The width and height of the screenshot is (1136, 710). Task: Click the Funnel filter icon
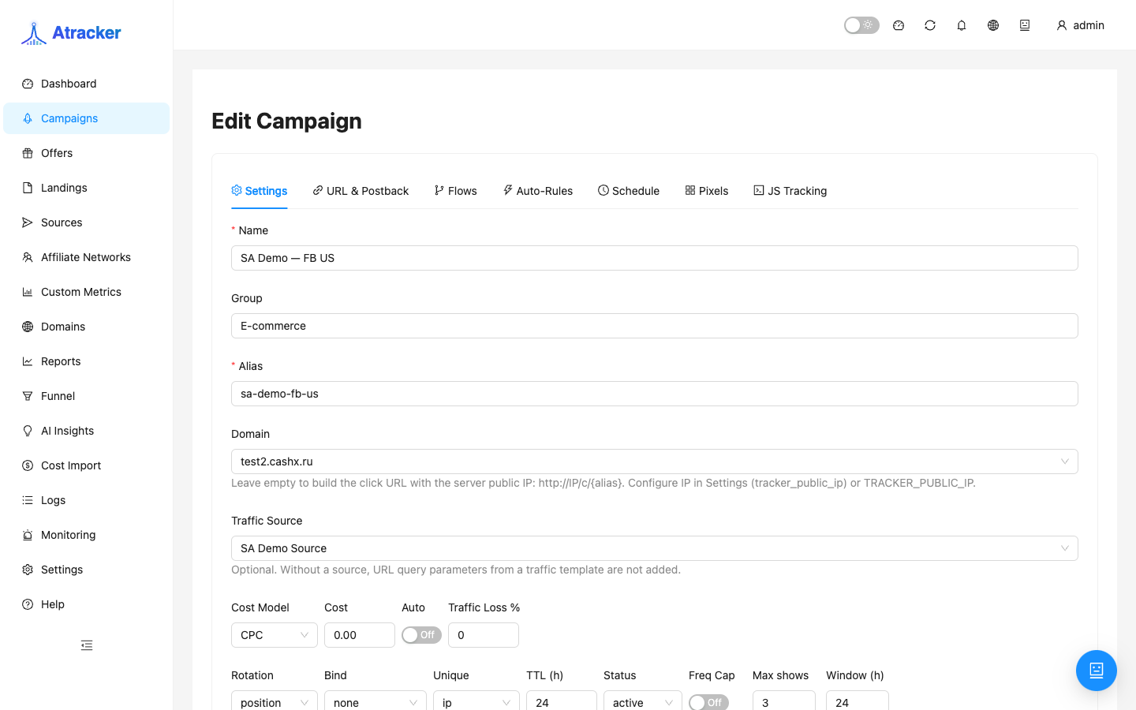[x=28, y=396]
